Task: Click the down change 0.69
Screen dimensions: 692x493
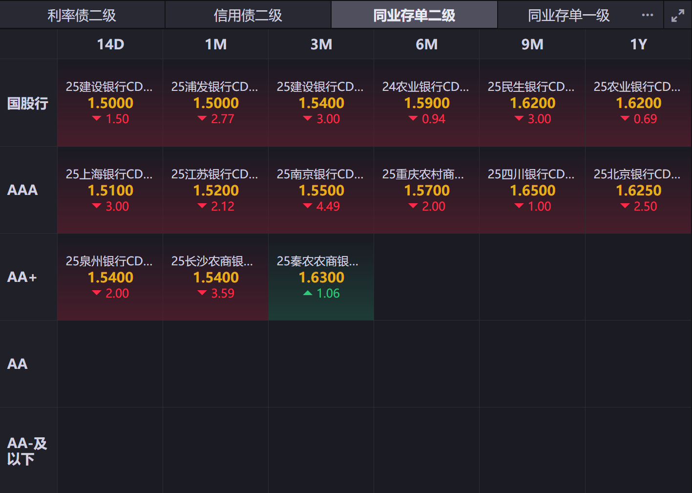Action: coord(639,119)
